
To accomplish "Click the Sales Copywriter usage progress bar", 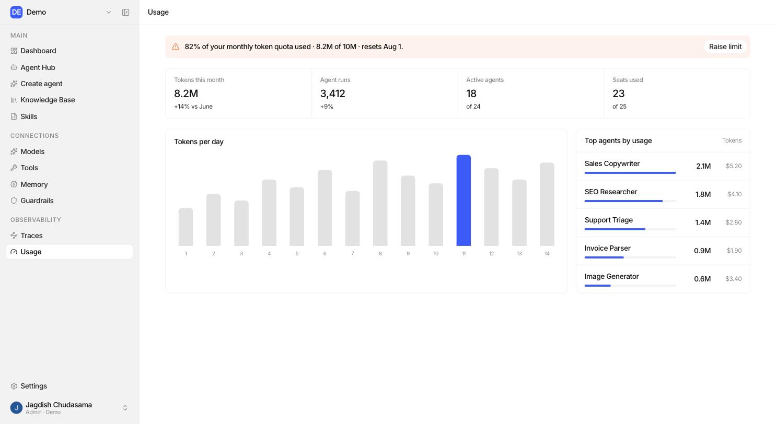I will click(x=630, y=173).
